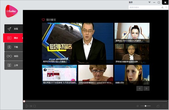This screenshot has height=110, width=169.
Task: Click the magnifier search icon
Action: (x=166, y=7)
